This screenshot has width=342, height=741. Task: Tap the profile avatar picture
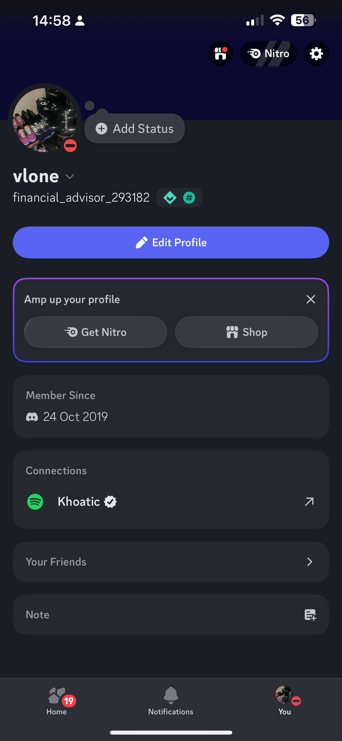(44, 120)
